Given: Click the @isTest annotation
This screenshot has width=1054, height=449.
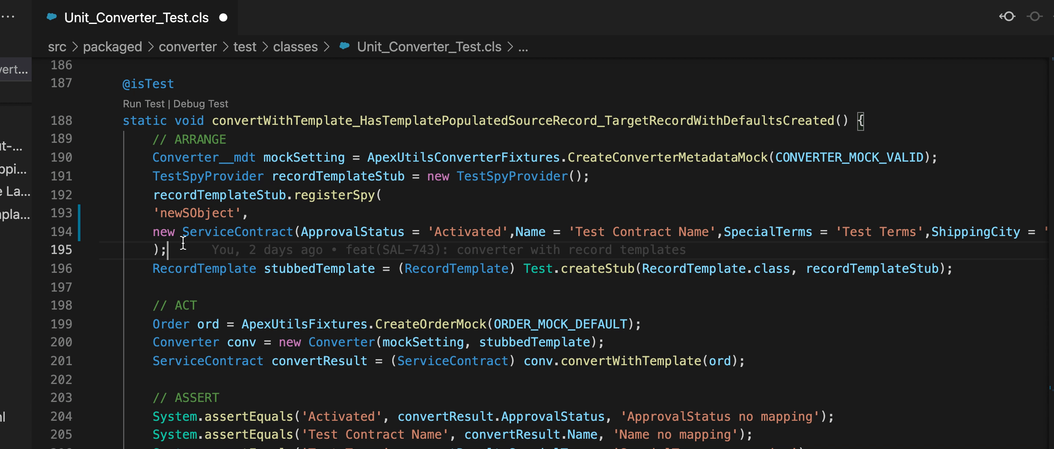Looking at the screenshot, I should (x=148, y=84).
